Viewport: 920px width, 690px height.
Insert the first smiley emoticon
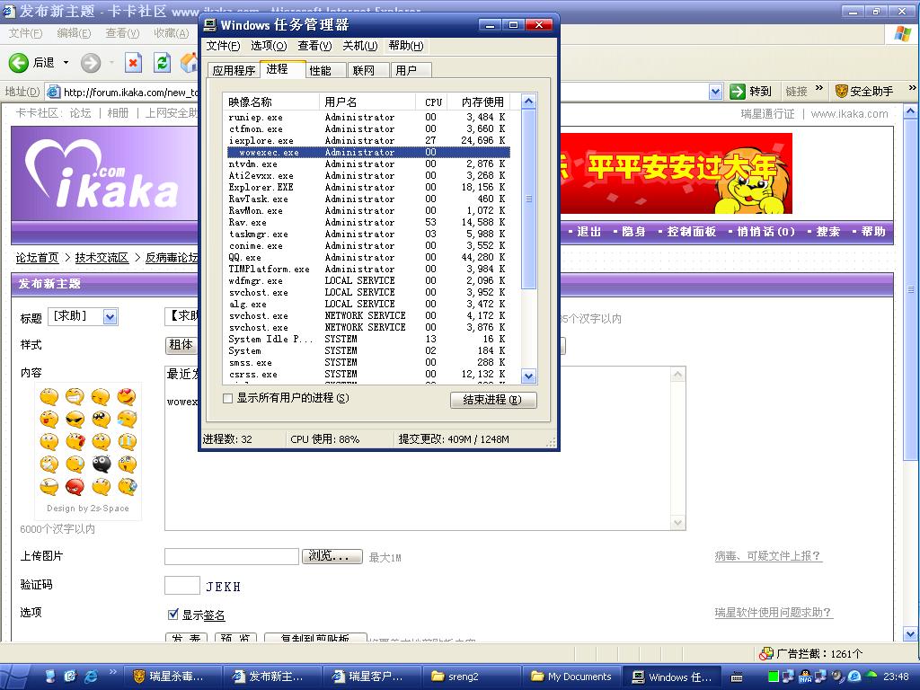[x=49, y=396]
